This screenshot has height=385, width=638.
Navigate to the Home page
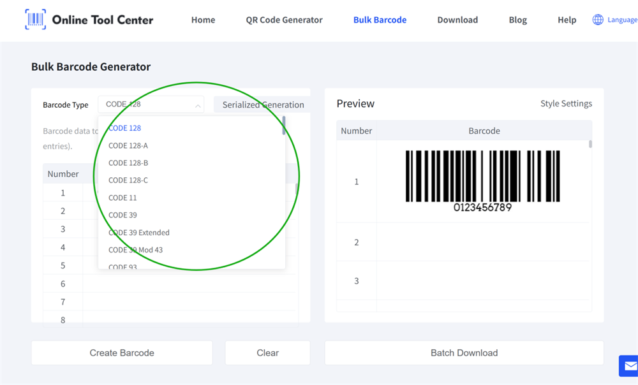[203, 20]
